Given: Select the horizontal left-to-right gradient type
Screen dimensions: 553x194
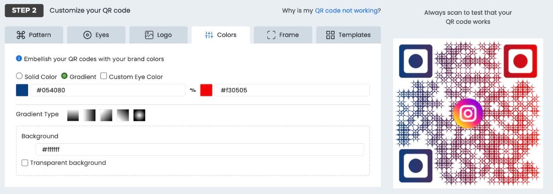Looking at the screenshot, I should (89, 115).
